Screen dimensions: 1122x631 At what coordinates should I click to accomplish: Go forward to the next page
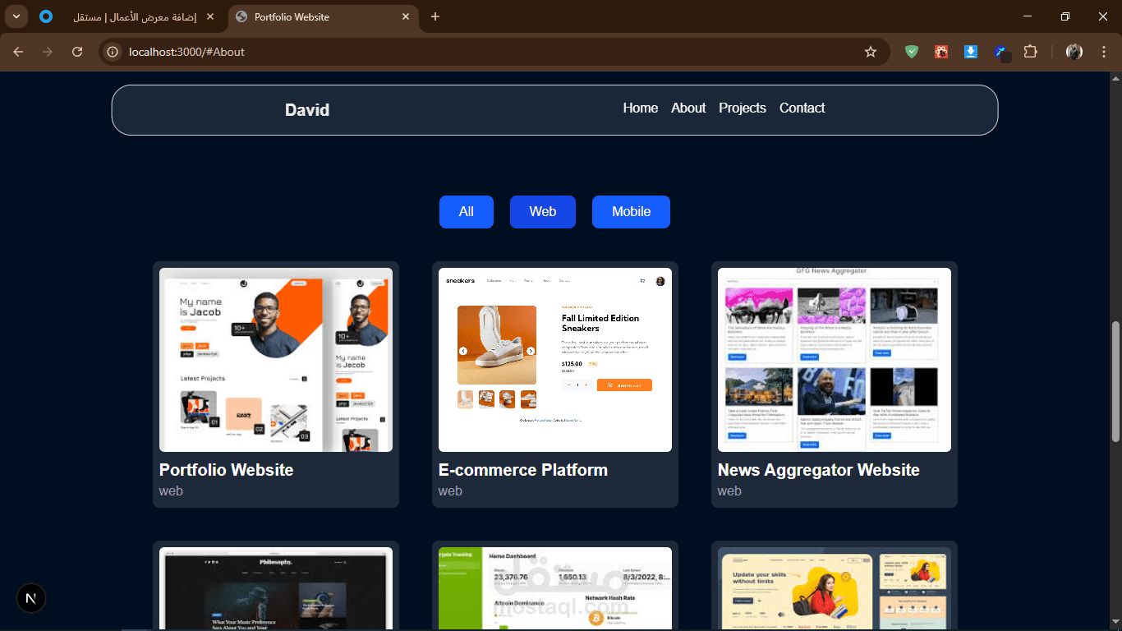coord(48,52)
